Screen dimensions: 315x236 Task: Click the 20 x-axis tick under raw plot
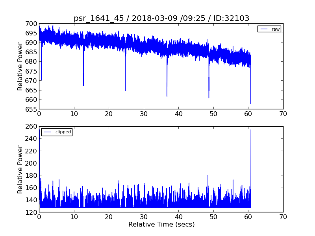pyautogui.click(x=109, y=114)
